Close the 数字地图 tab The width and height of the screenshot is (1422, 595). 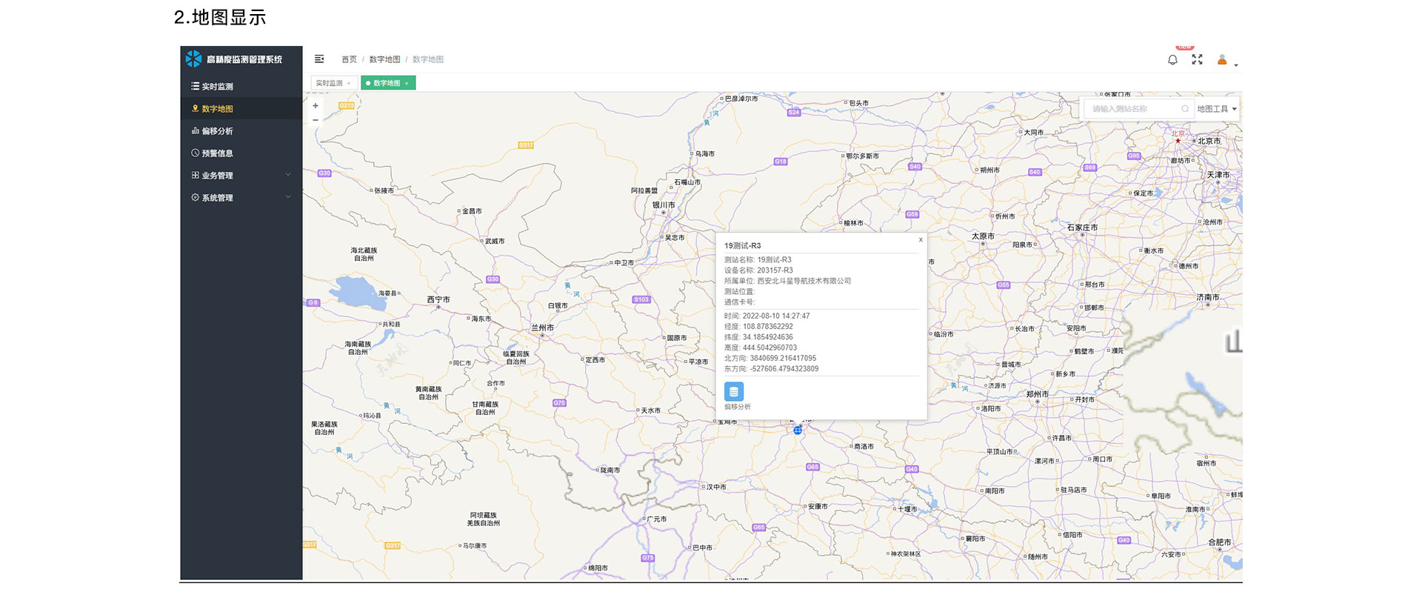pos(407,84)
